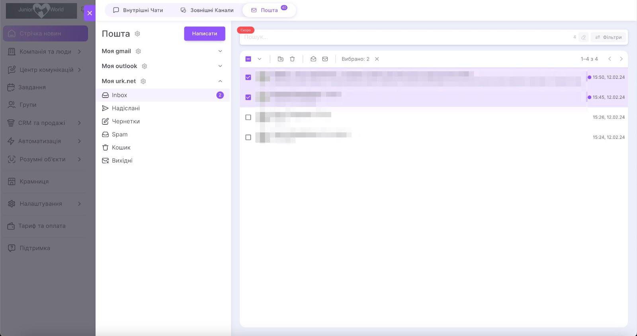Viewport: 637px width, 336px height.
Task: Click the Junior World logo
Action: click(41, 11)
